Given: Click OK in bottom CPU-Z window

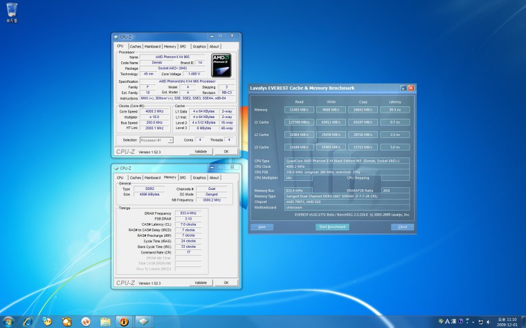Looking at the screenshot, I should (x=226, y=283).
